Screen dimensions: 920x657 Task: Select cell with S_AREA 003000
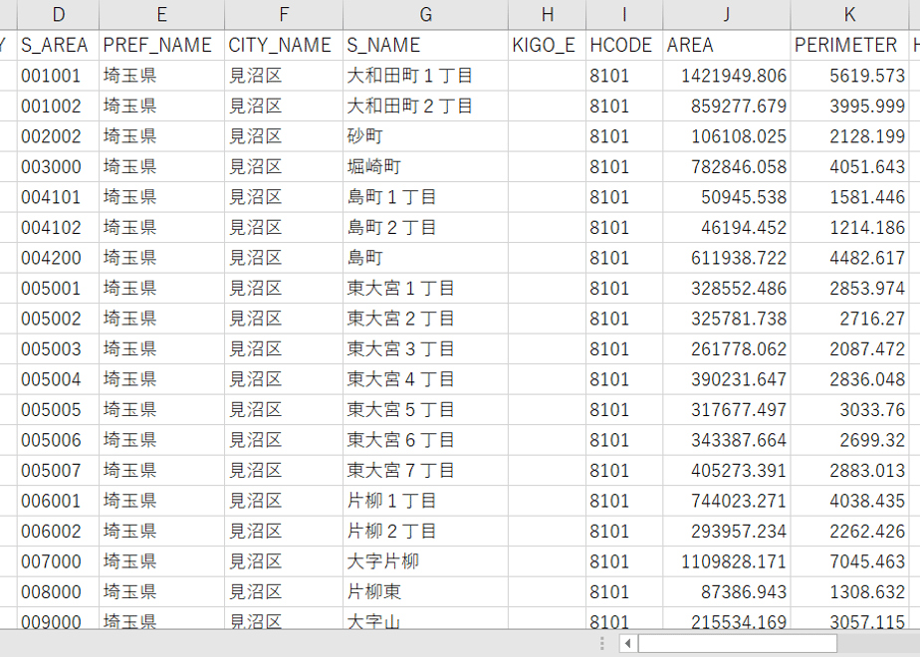[x=58, y=166]
